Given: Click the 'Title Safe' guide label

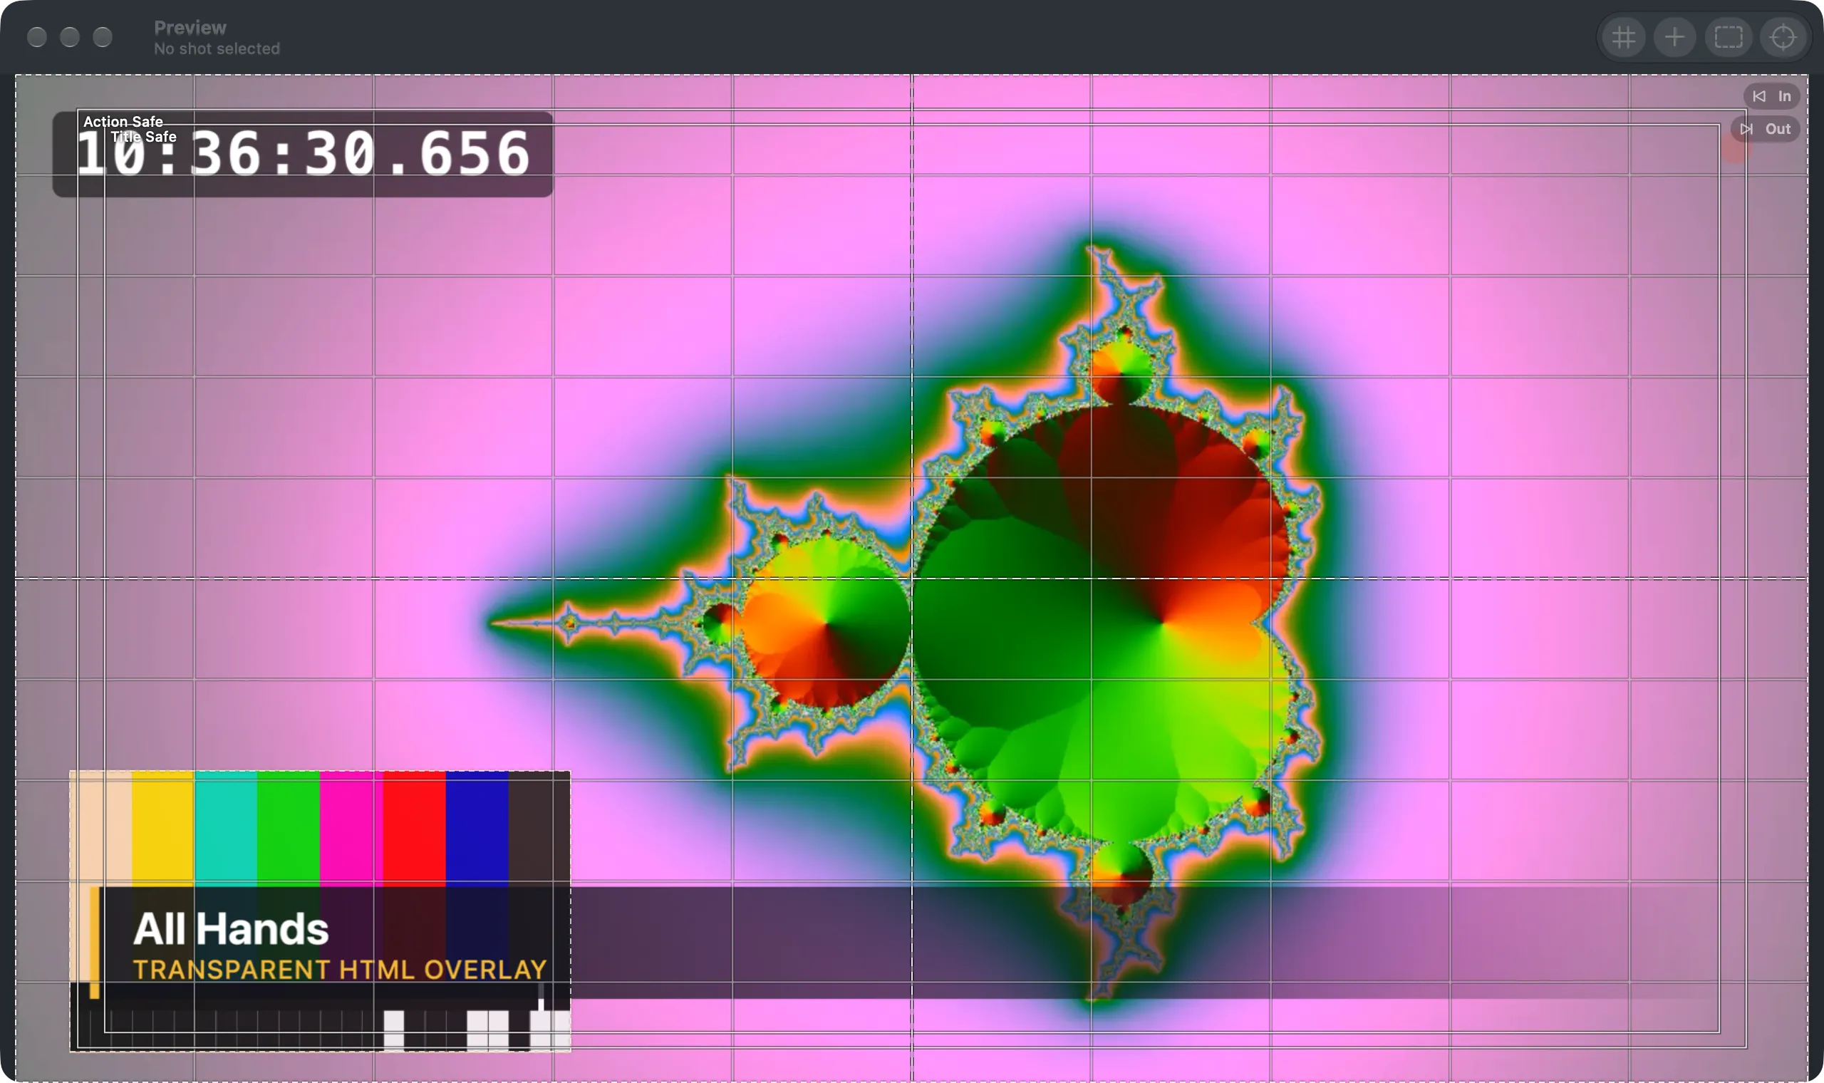Looking at the screenshot, I should point(144,137).
